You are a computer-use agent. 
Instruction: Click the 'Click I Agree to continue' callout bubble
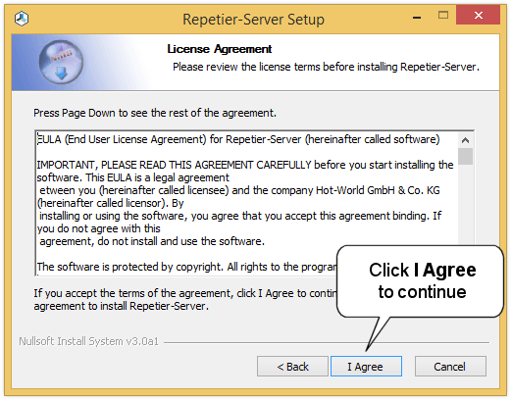tap(421, 281)
